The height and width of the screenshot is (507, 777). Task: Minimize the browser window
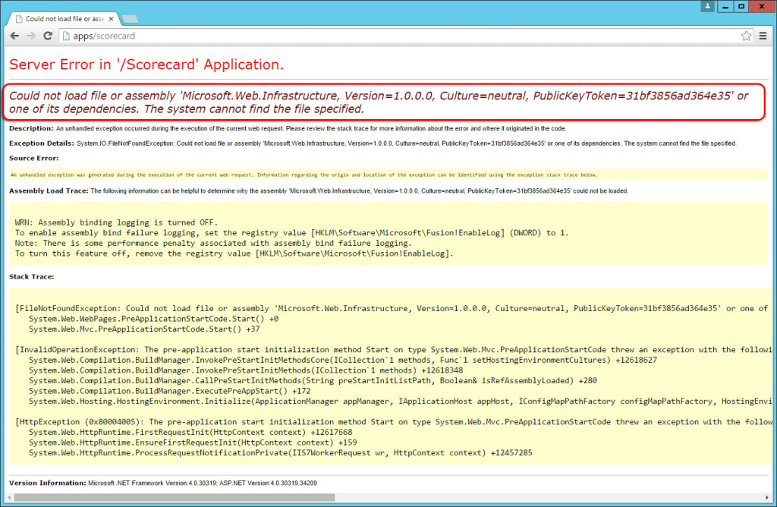[725, 6]
